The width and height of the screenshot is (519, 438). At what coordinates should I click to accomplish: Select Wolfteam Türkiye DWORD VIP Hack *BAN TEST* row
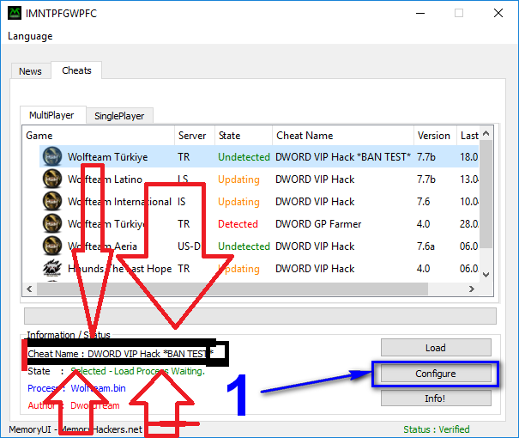[x=259, y=156]
